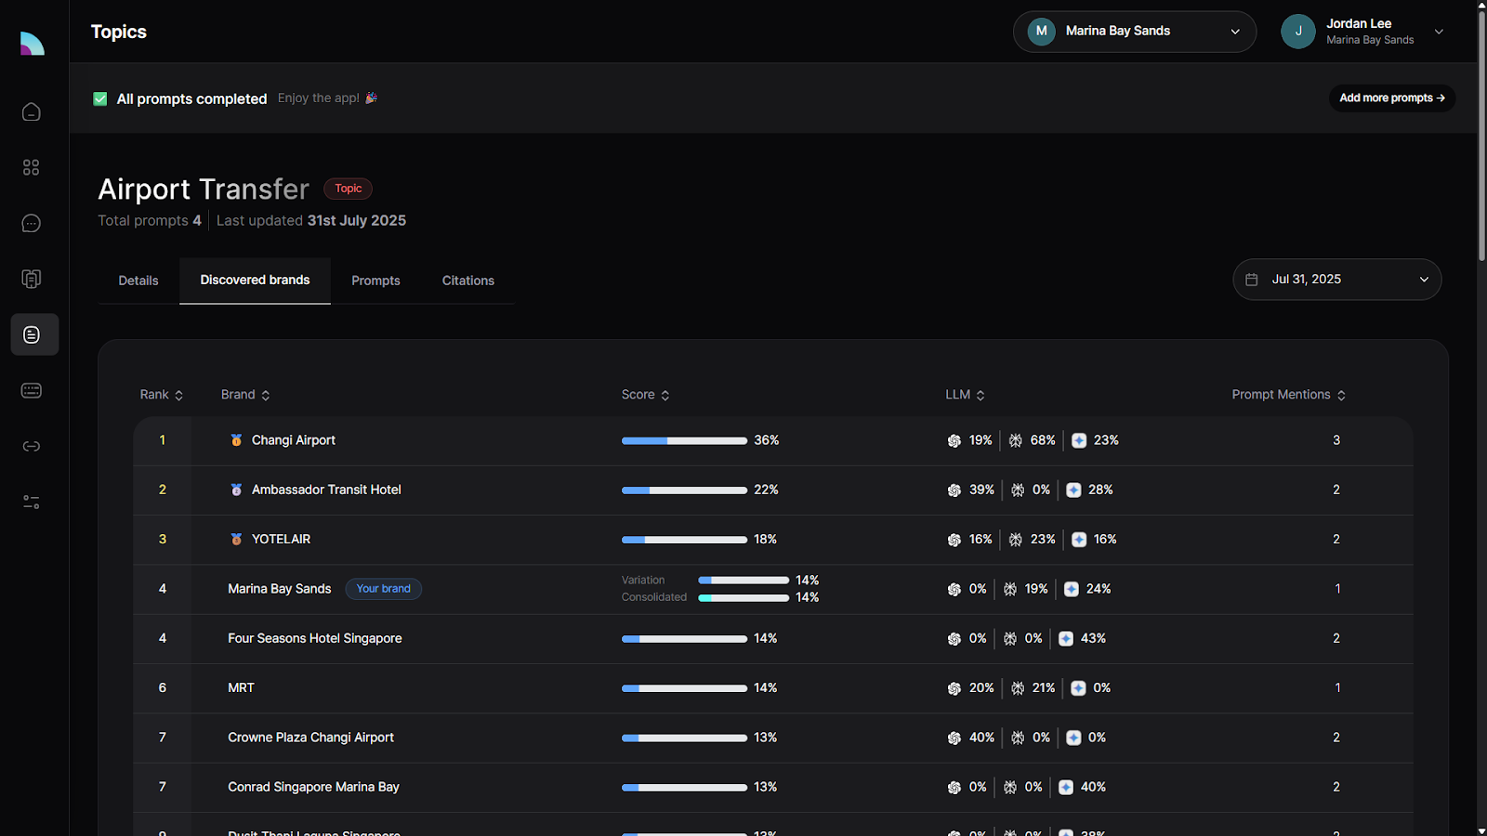1487x836 pixels.
Task: Sort the table by Brand column
Action: click(245, 395)
